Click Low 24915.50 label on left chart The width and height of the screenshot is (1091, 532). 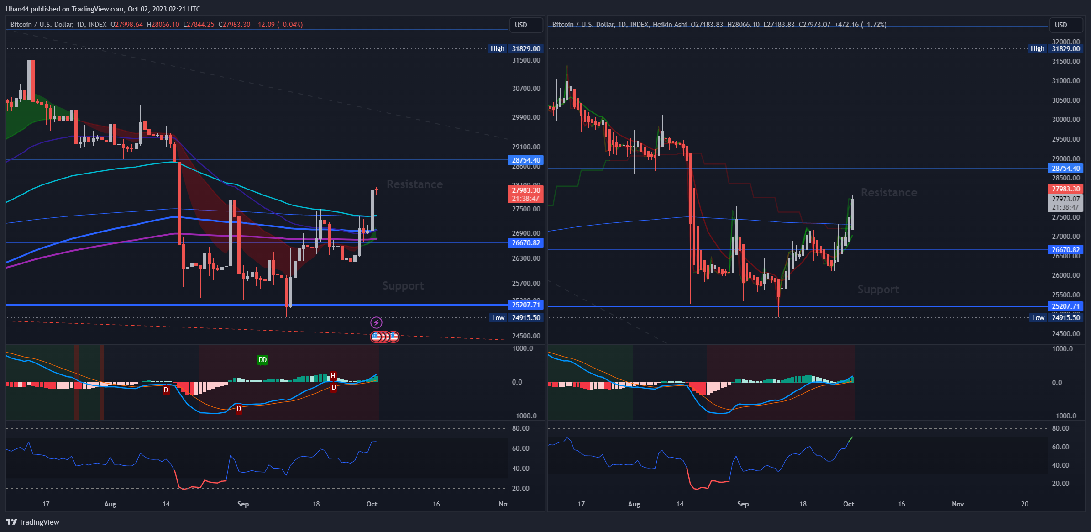tap(516, 317)
